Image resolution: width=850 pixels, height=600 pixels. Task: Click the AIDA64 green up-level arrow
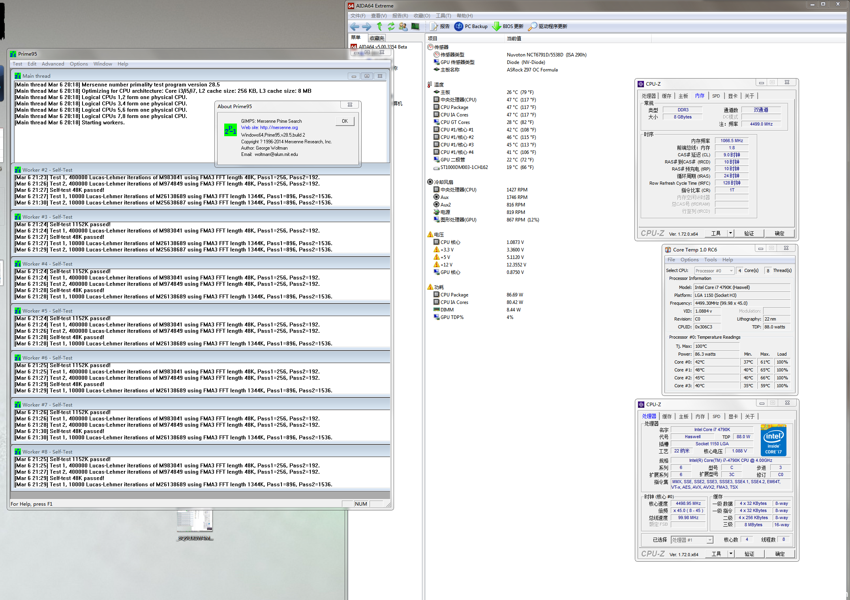point(379,26)
